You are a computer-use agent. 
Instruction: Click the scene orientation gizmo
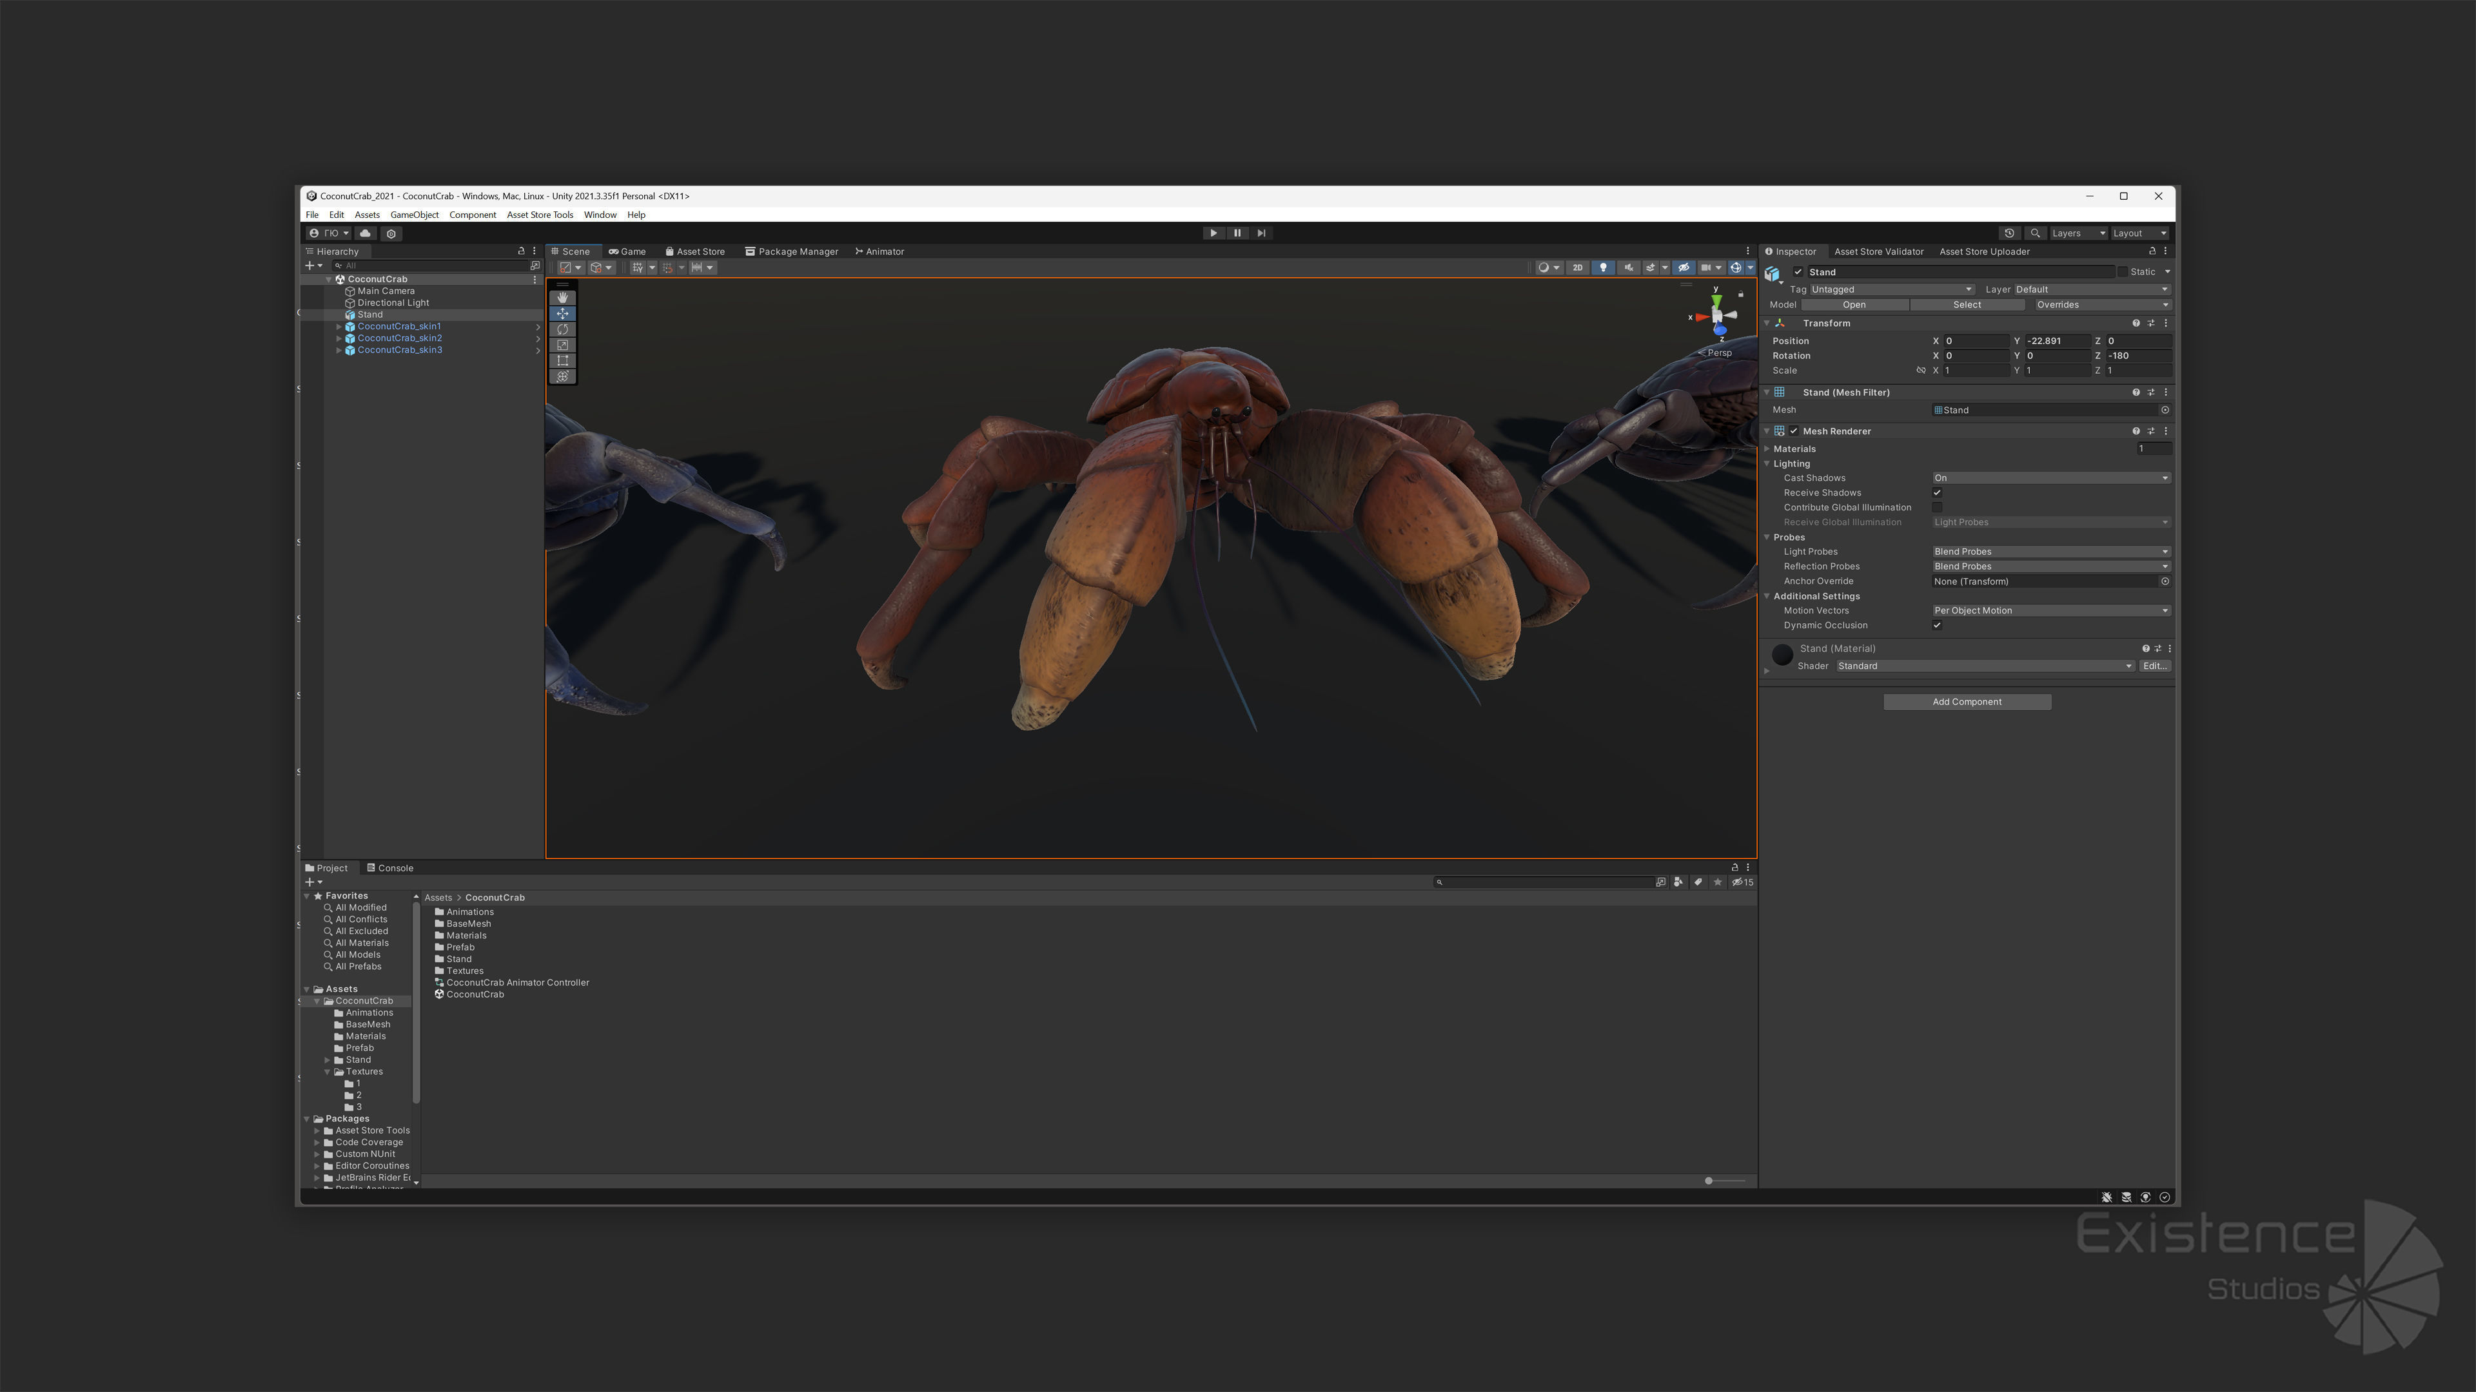point(1716,315)
